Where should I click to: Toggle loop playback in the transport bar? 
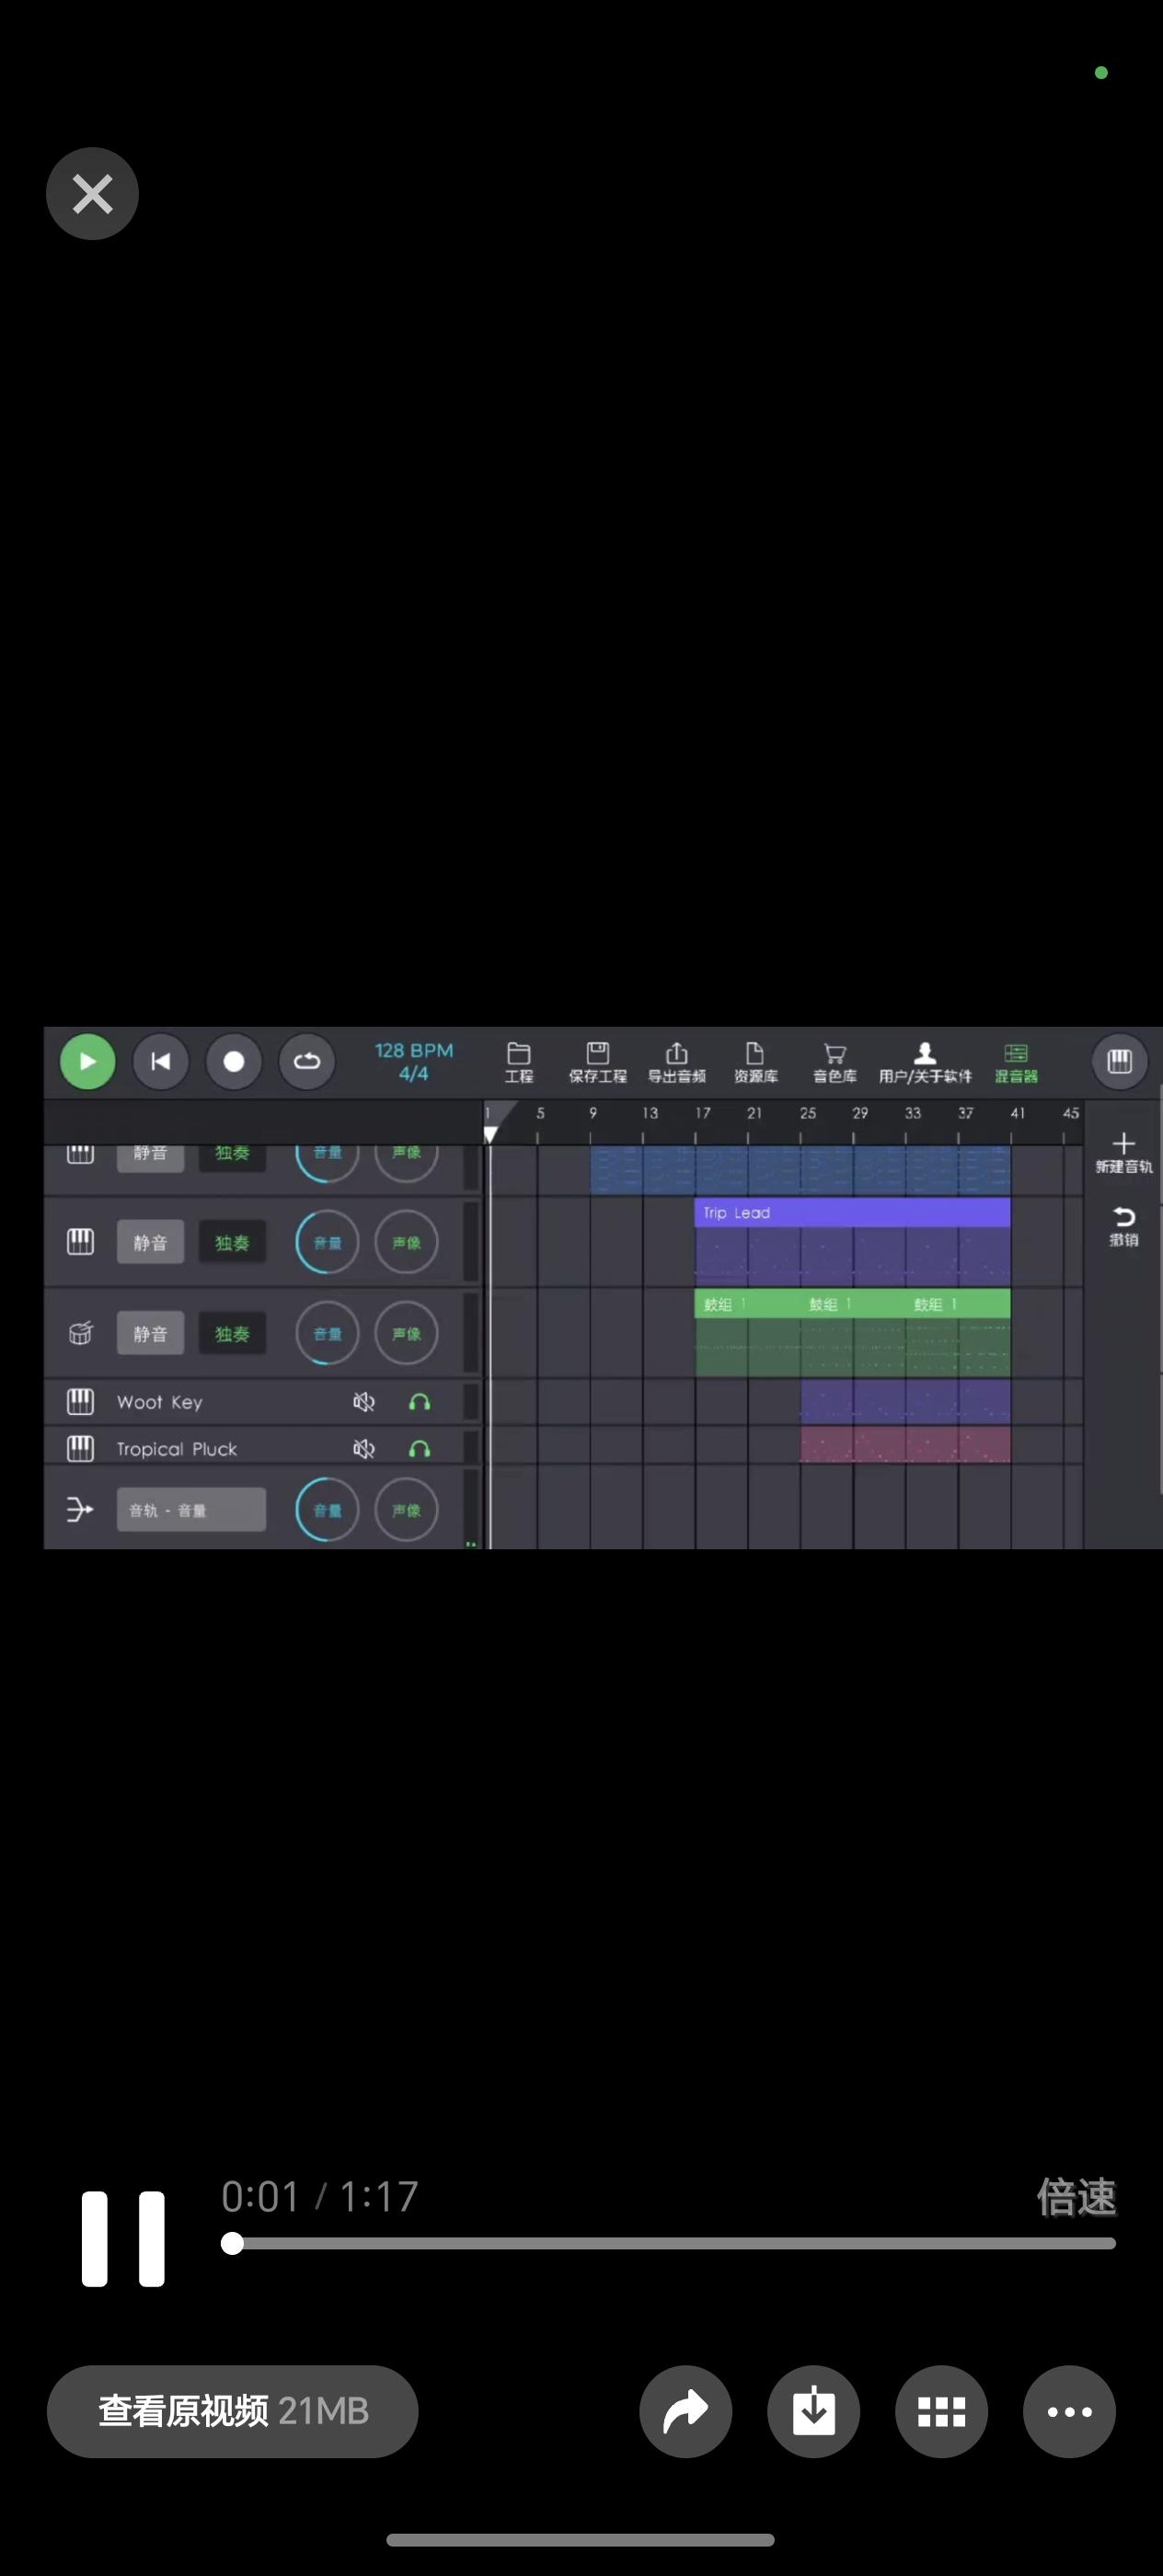pos(306,1061)
